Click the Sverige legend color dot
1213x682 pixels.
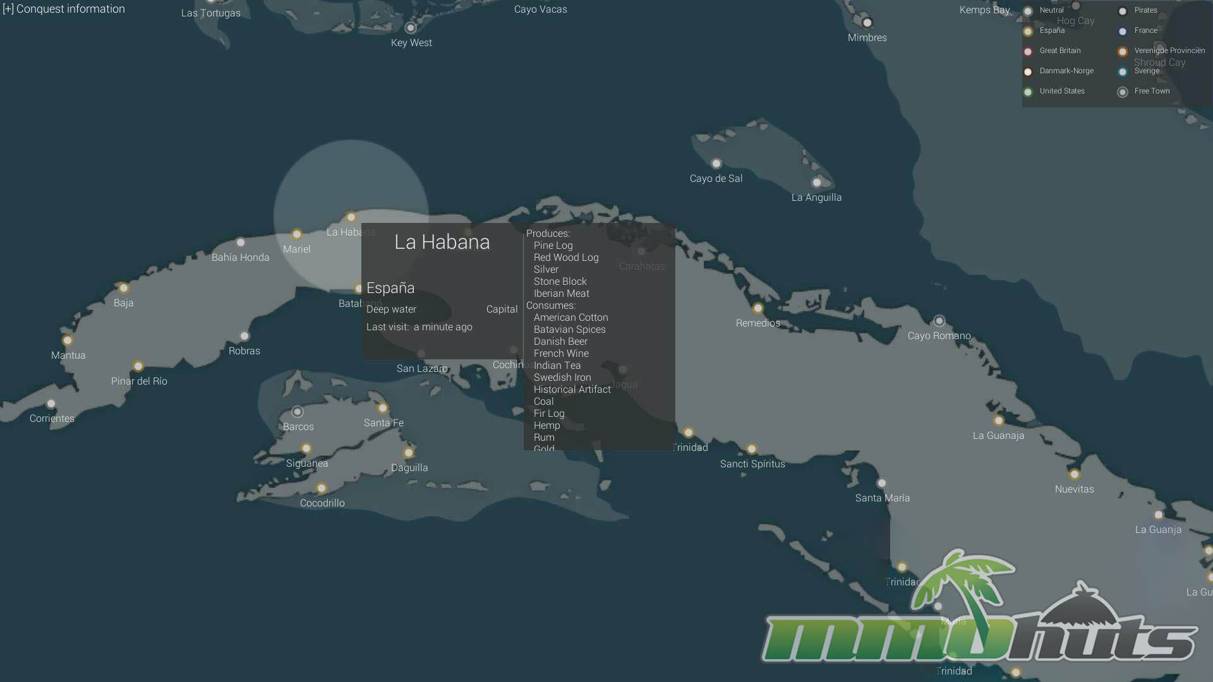tap(1123, 72)
